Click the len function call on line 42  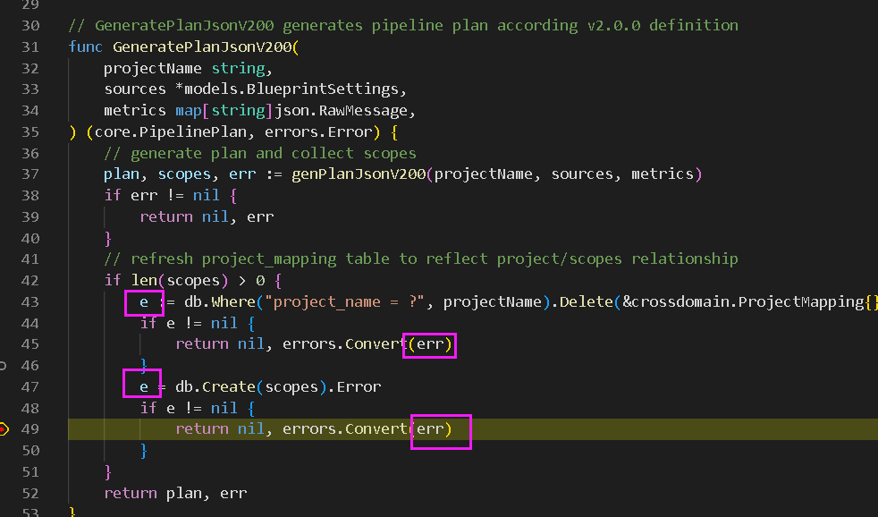click(x=144, y=280)
